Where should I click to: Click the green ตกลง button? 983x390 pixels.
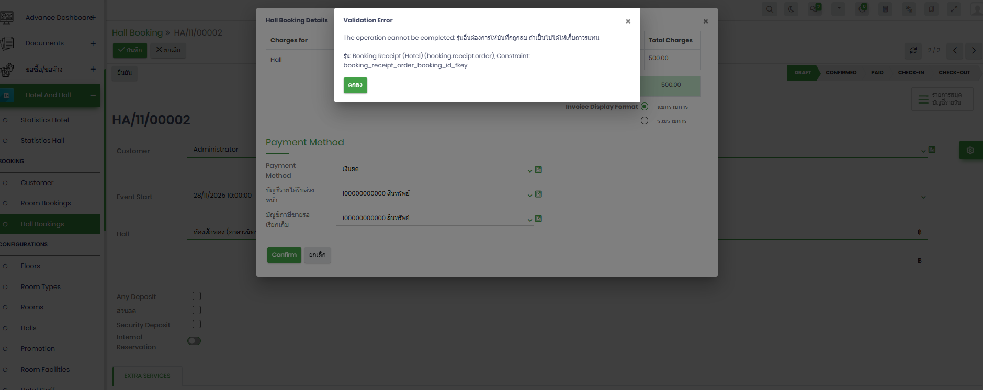click(x=355, y=85)
